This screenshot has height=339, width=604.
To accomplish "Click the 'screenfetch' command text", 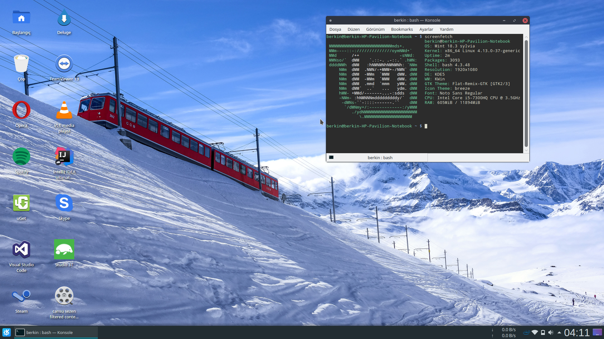I will [439, 37].
